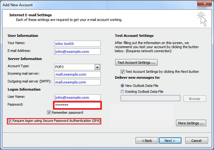Focus the highlighted Password field

pyautogui.click(x=77, y=105)
